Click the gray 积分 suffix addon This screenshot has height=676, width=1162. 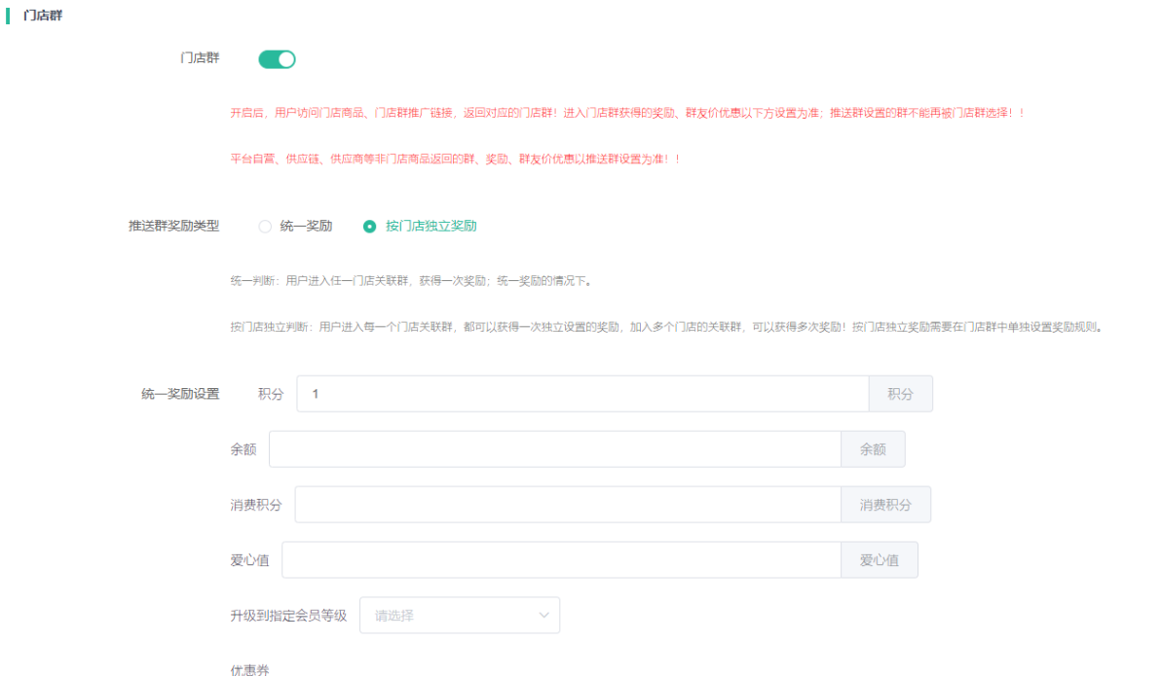(x=900, y=394)
